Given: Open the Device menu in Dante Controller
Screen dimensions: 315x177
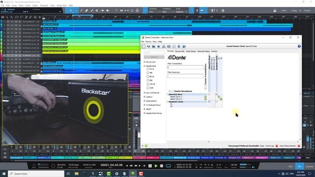Looking at the screenshot, I should coord(148,41).
